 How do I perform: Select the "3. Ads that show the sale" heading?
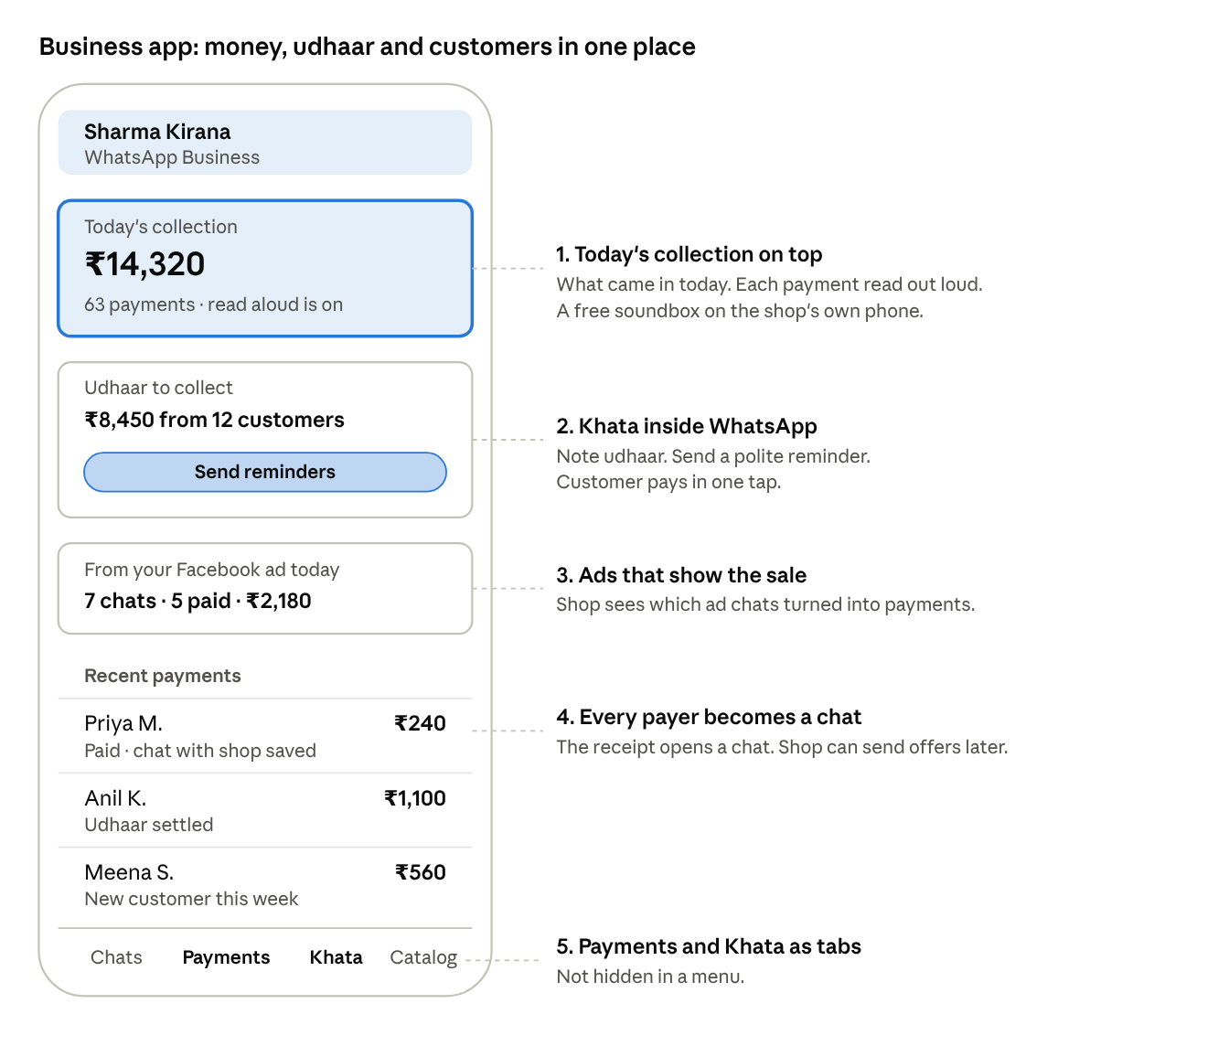coord(681,575)
